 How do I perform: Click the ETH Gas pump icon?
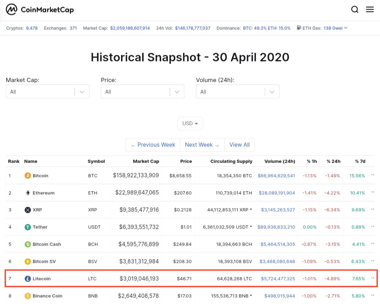(x=299, y=28)
